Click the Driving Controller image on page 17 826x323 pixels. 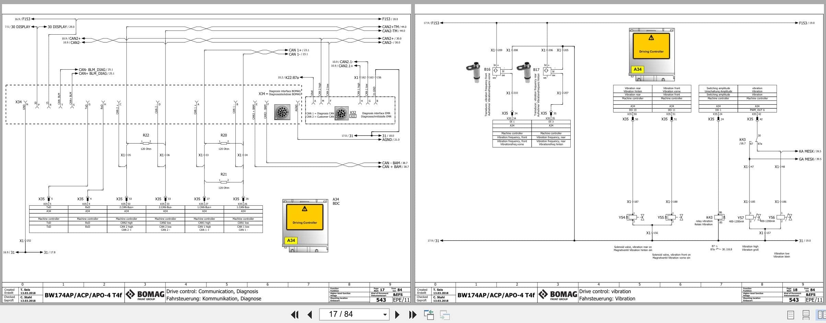click(305, 226)
